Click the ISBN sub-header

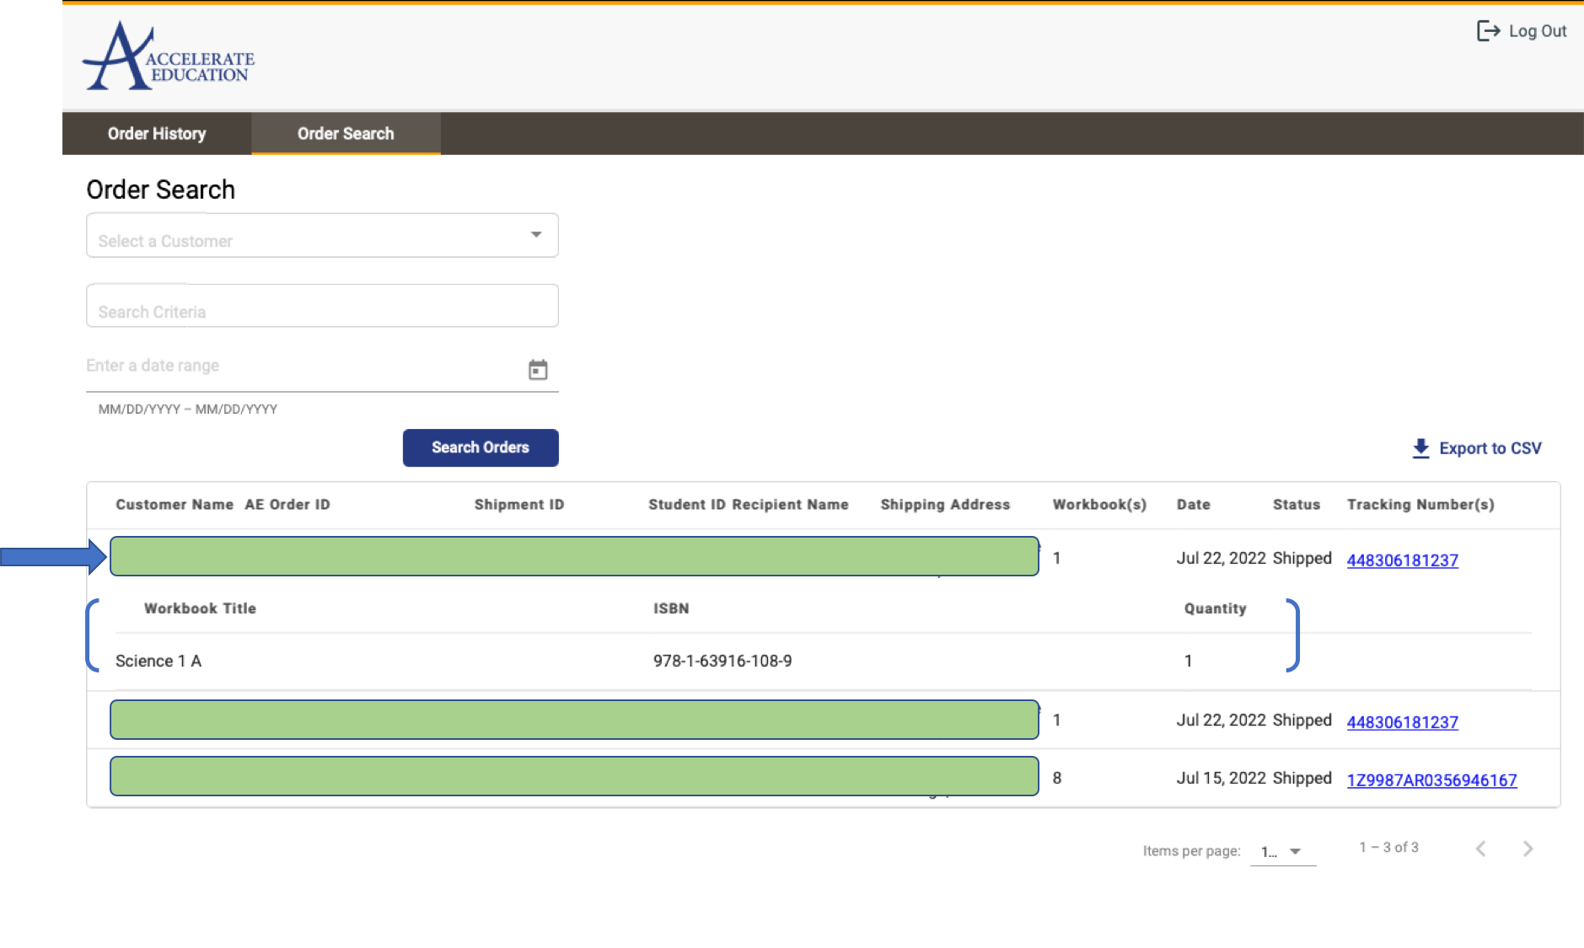(671, 608)
